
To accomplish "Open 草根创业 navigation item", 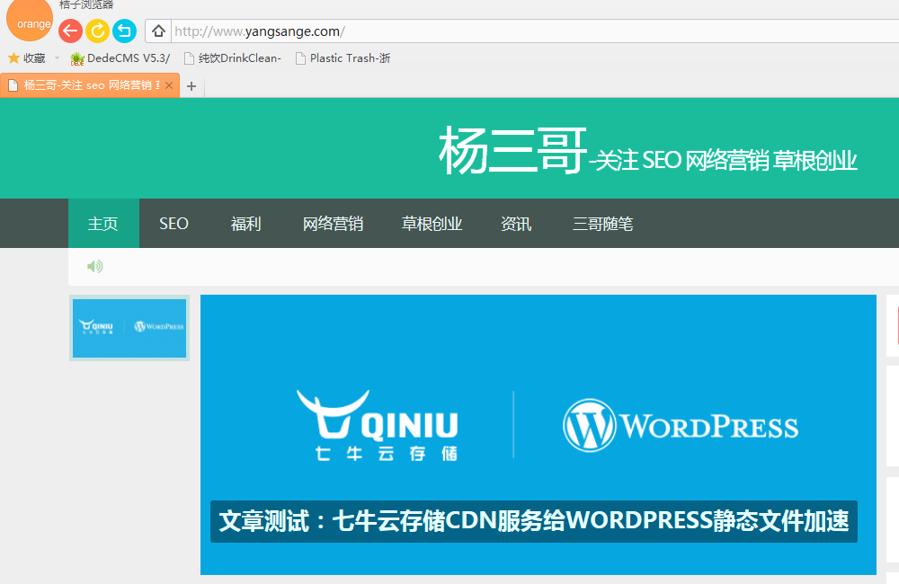I will [x=432, y=224].
